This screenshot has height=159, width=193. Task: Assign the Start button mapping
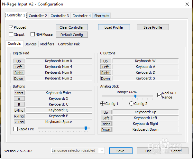19,93
